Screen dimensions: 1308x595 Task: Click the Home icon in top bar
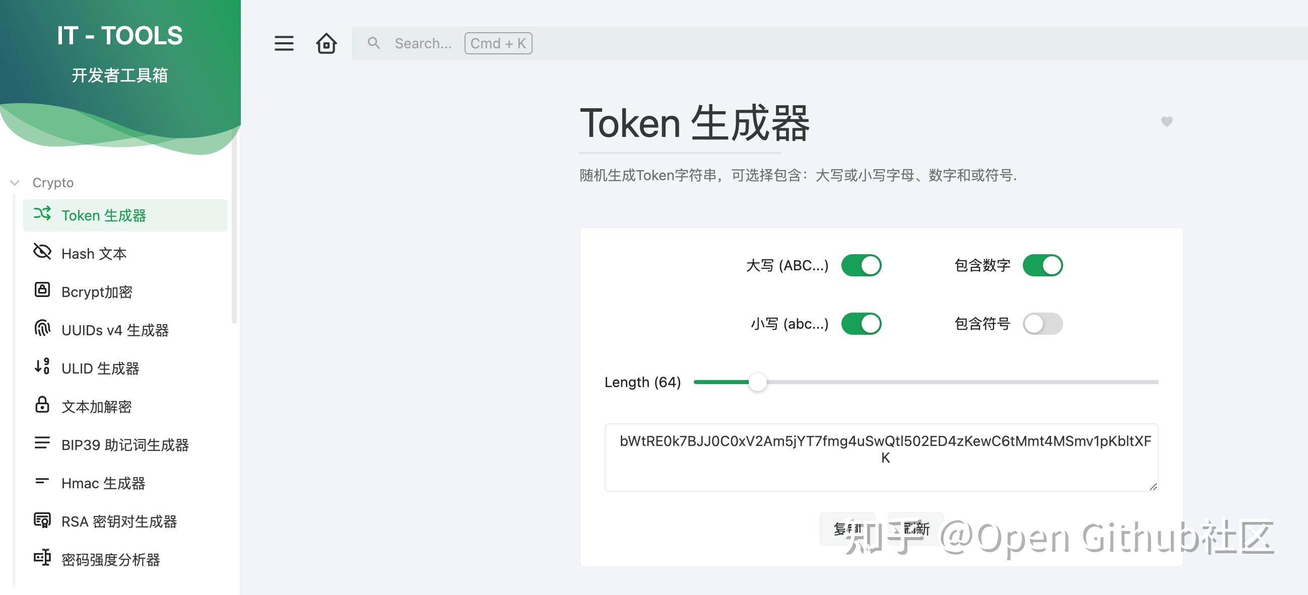point(326,43)
